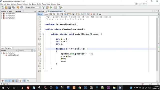Click the Uncomment editor toolbar icon

point(100,14)
